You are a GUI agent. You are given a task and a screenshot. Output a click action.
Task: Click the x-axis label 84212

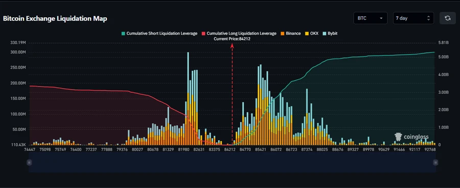click(229, 149)
